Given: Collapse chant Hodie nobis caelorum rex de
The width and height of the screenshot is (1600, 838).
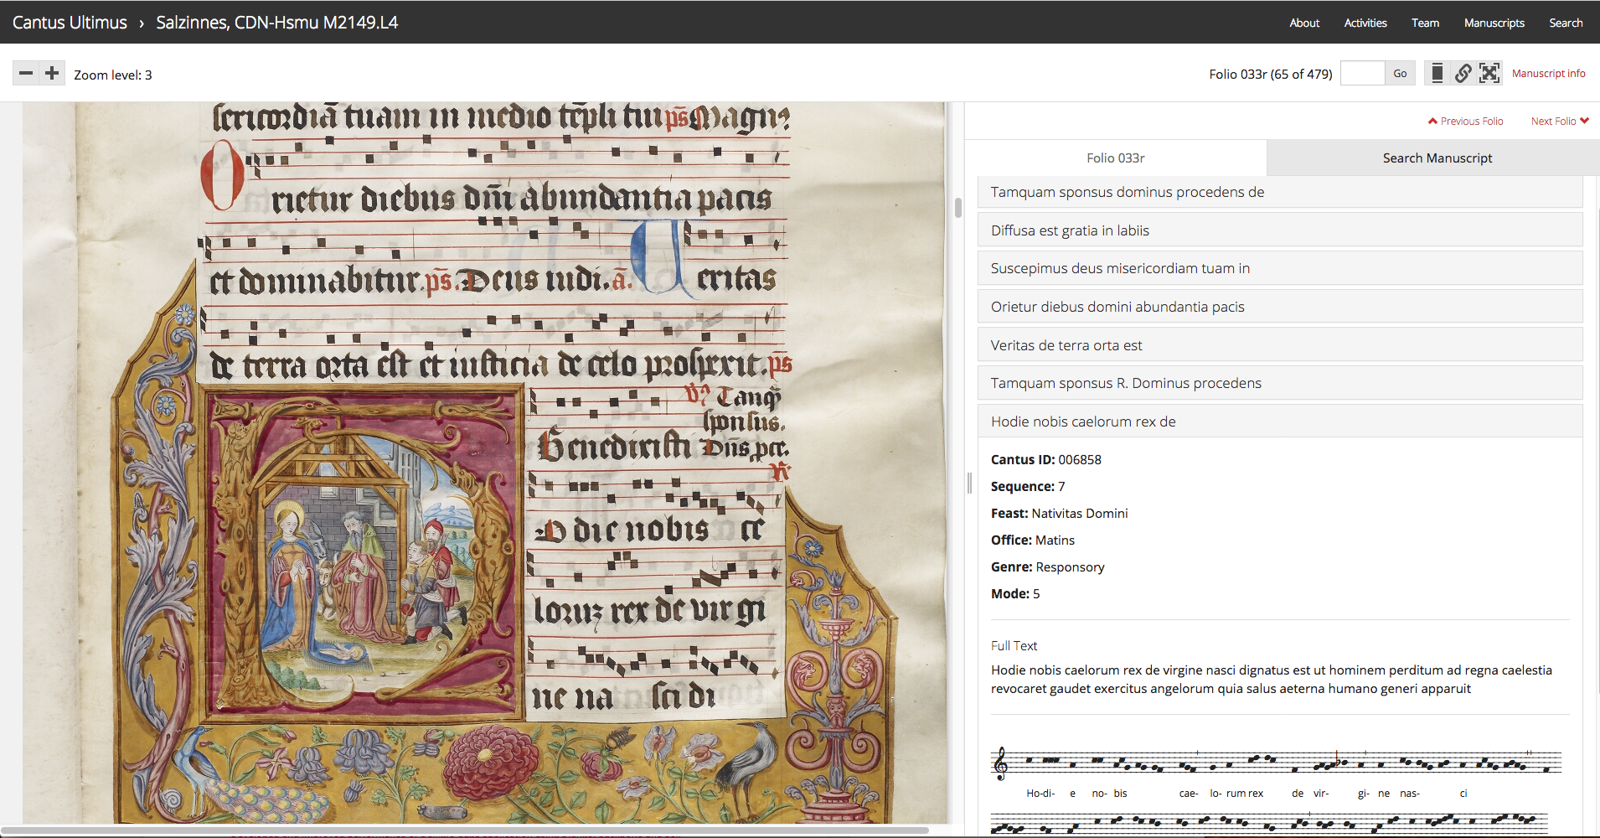Looking at the screenshot, I should 1280,421.
